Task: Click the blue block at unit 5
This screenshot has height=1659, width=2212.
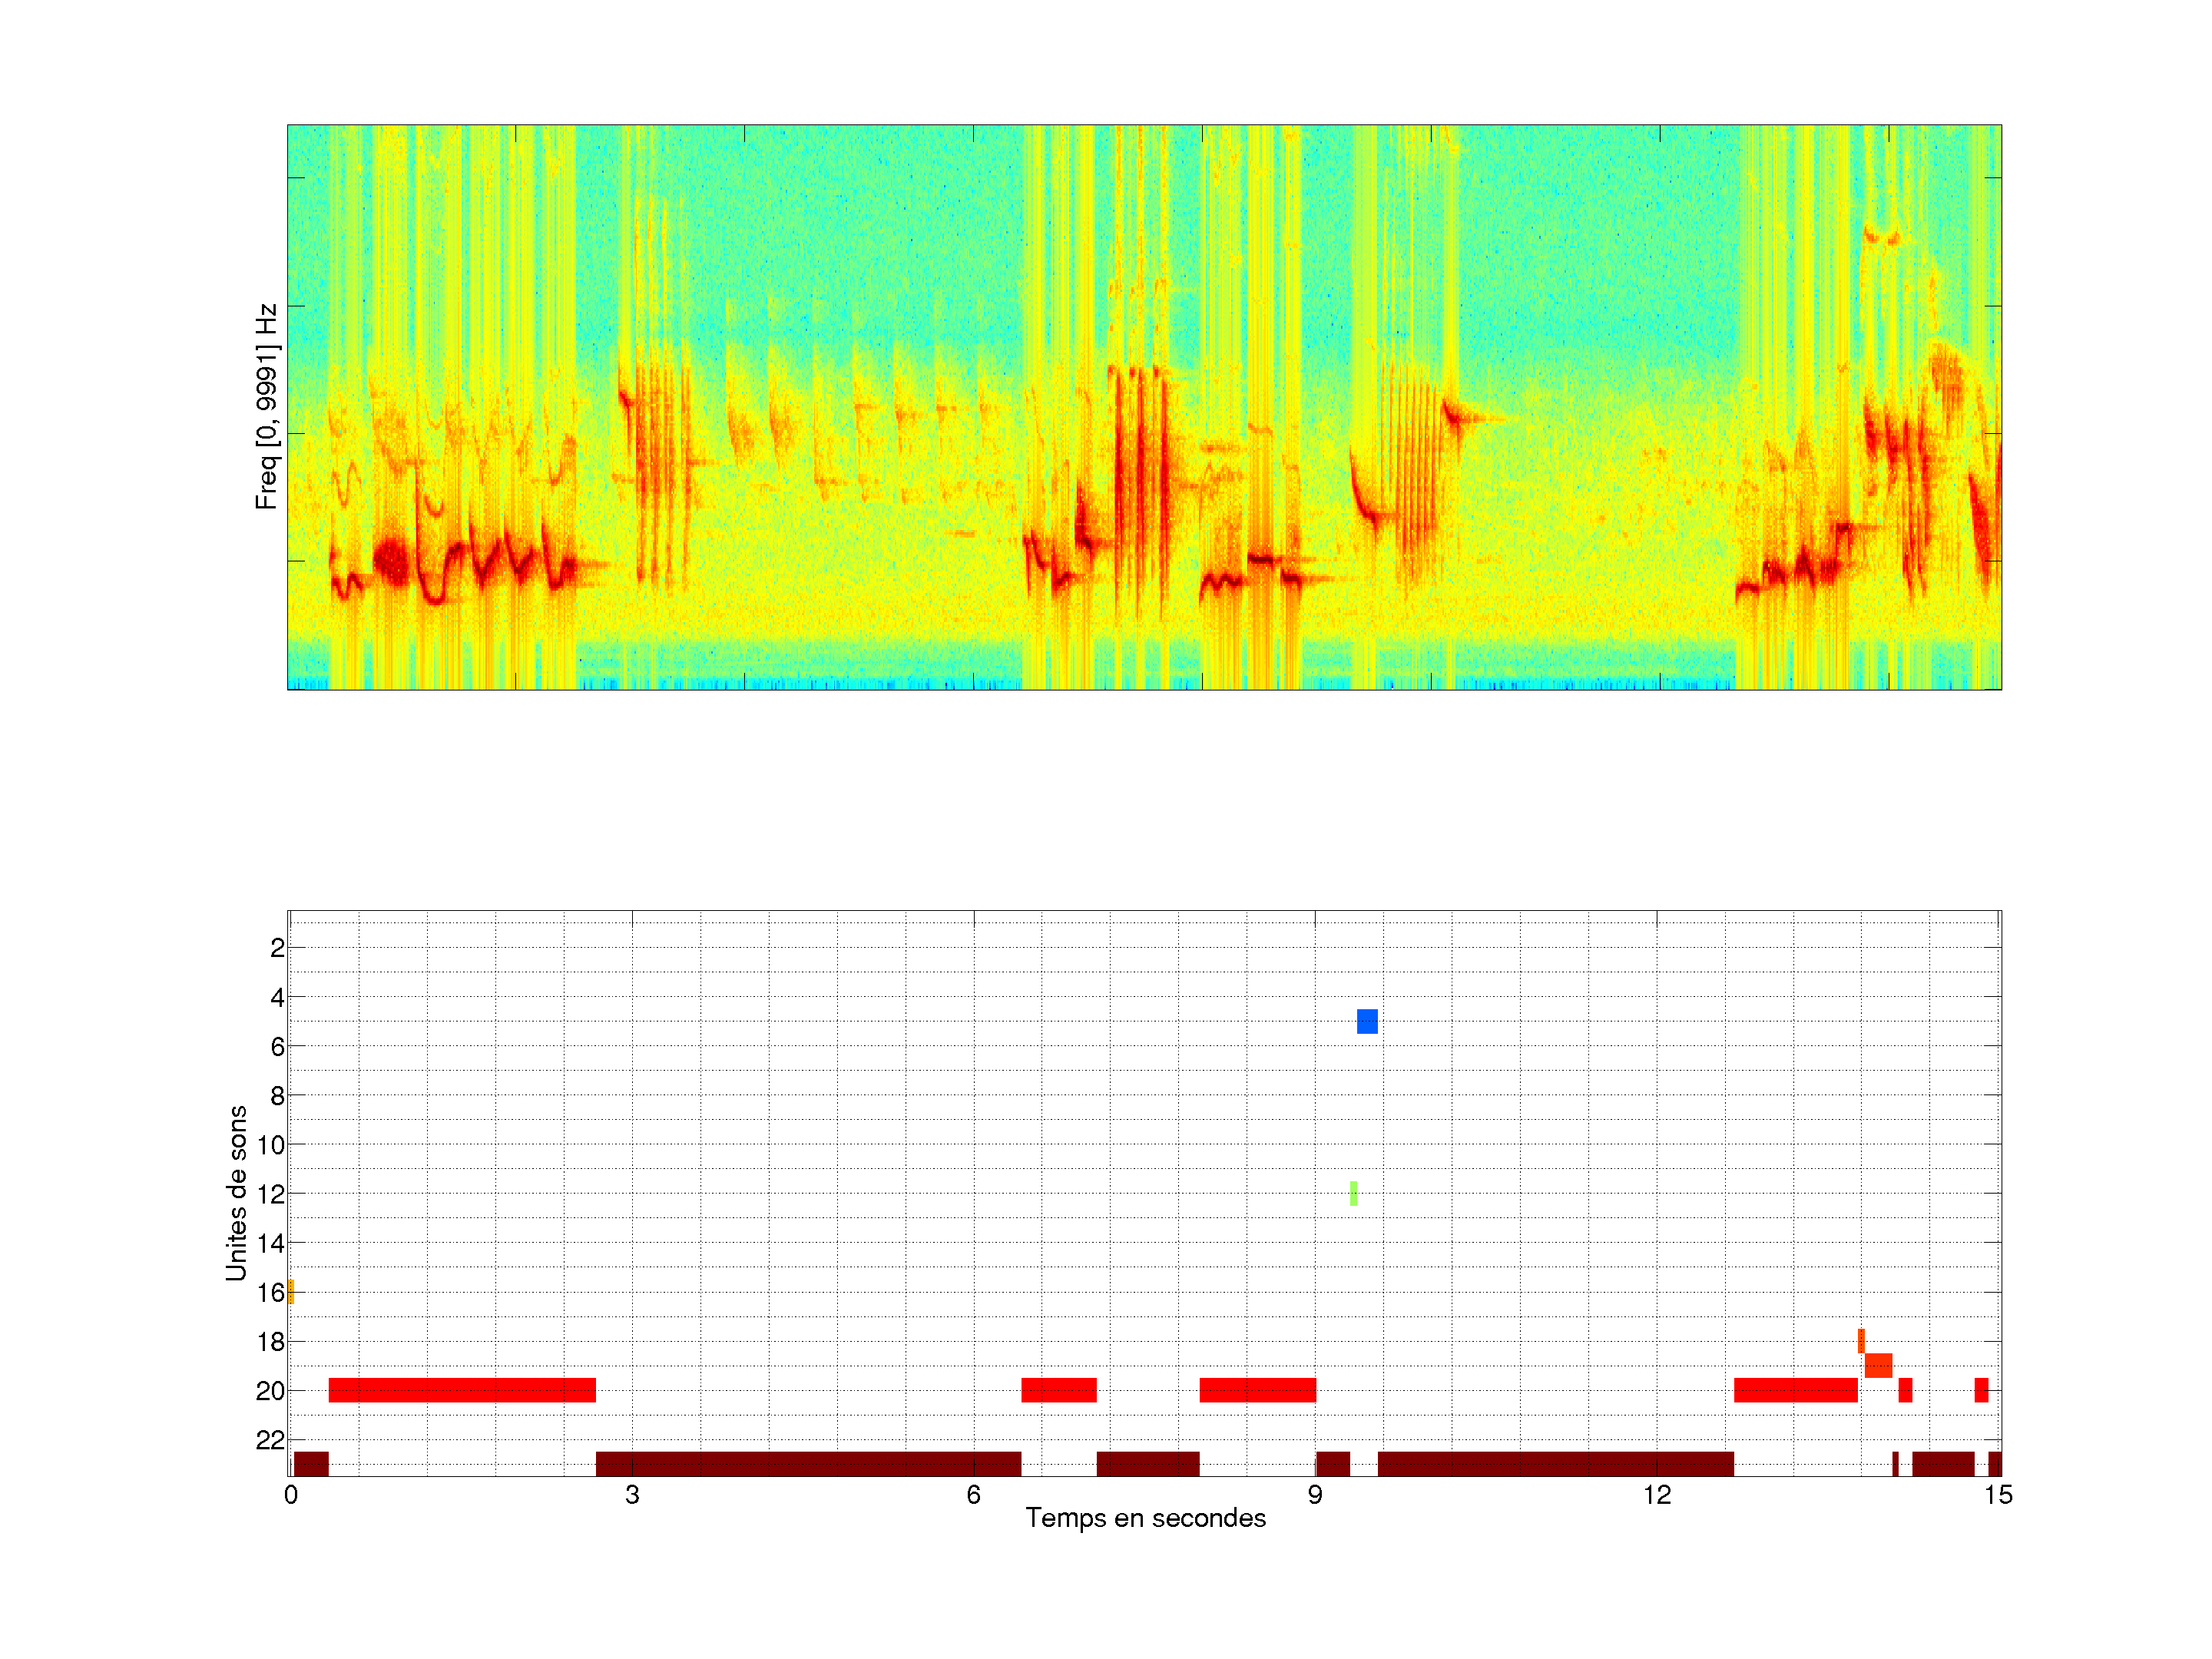Action: (1367, 1021)
